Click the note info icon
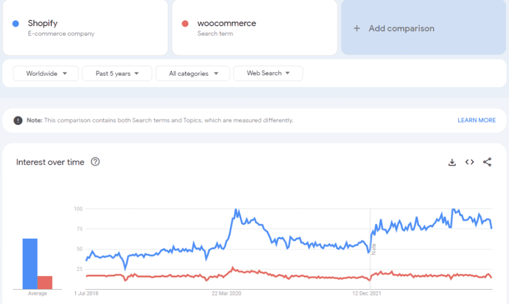 point(18,120)
